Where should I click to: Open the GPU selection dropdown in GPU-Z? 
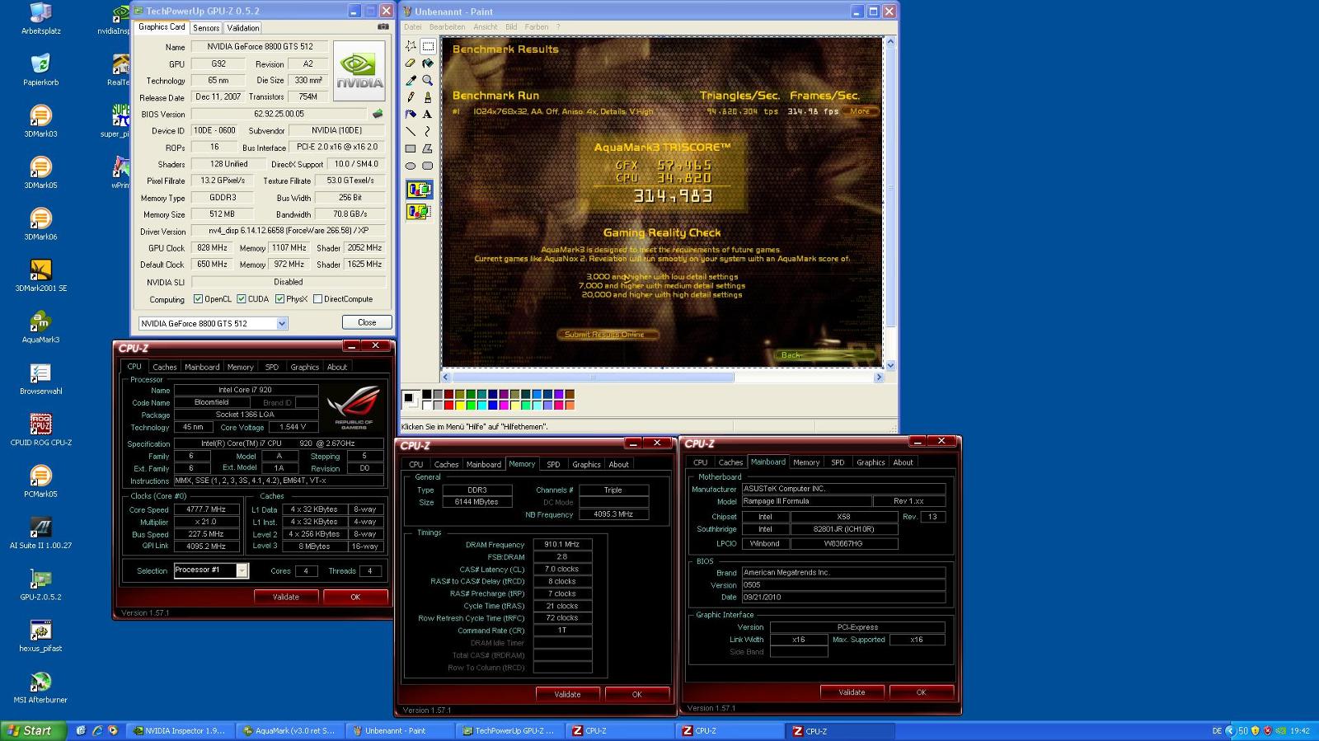click(282, 323)
